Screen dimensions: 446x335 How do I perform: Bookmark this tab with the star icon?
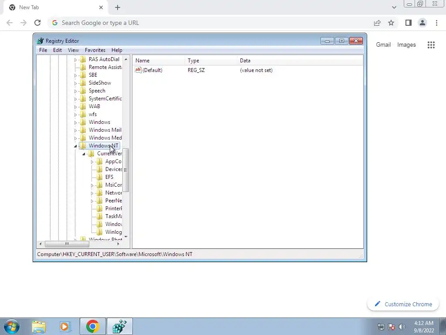(x=391, y=23)
